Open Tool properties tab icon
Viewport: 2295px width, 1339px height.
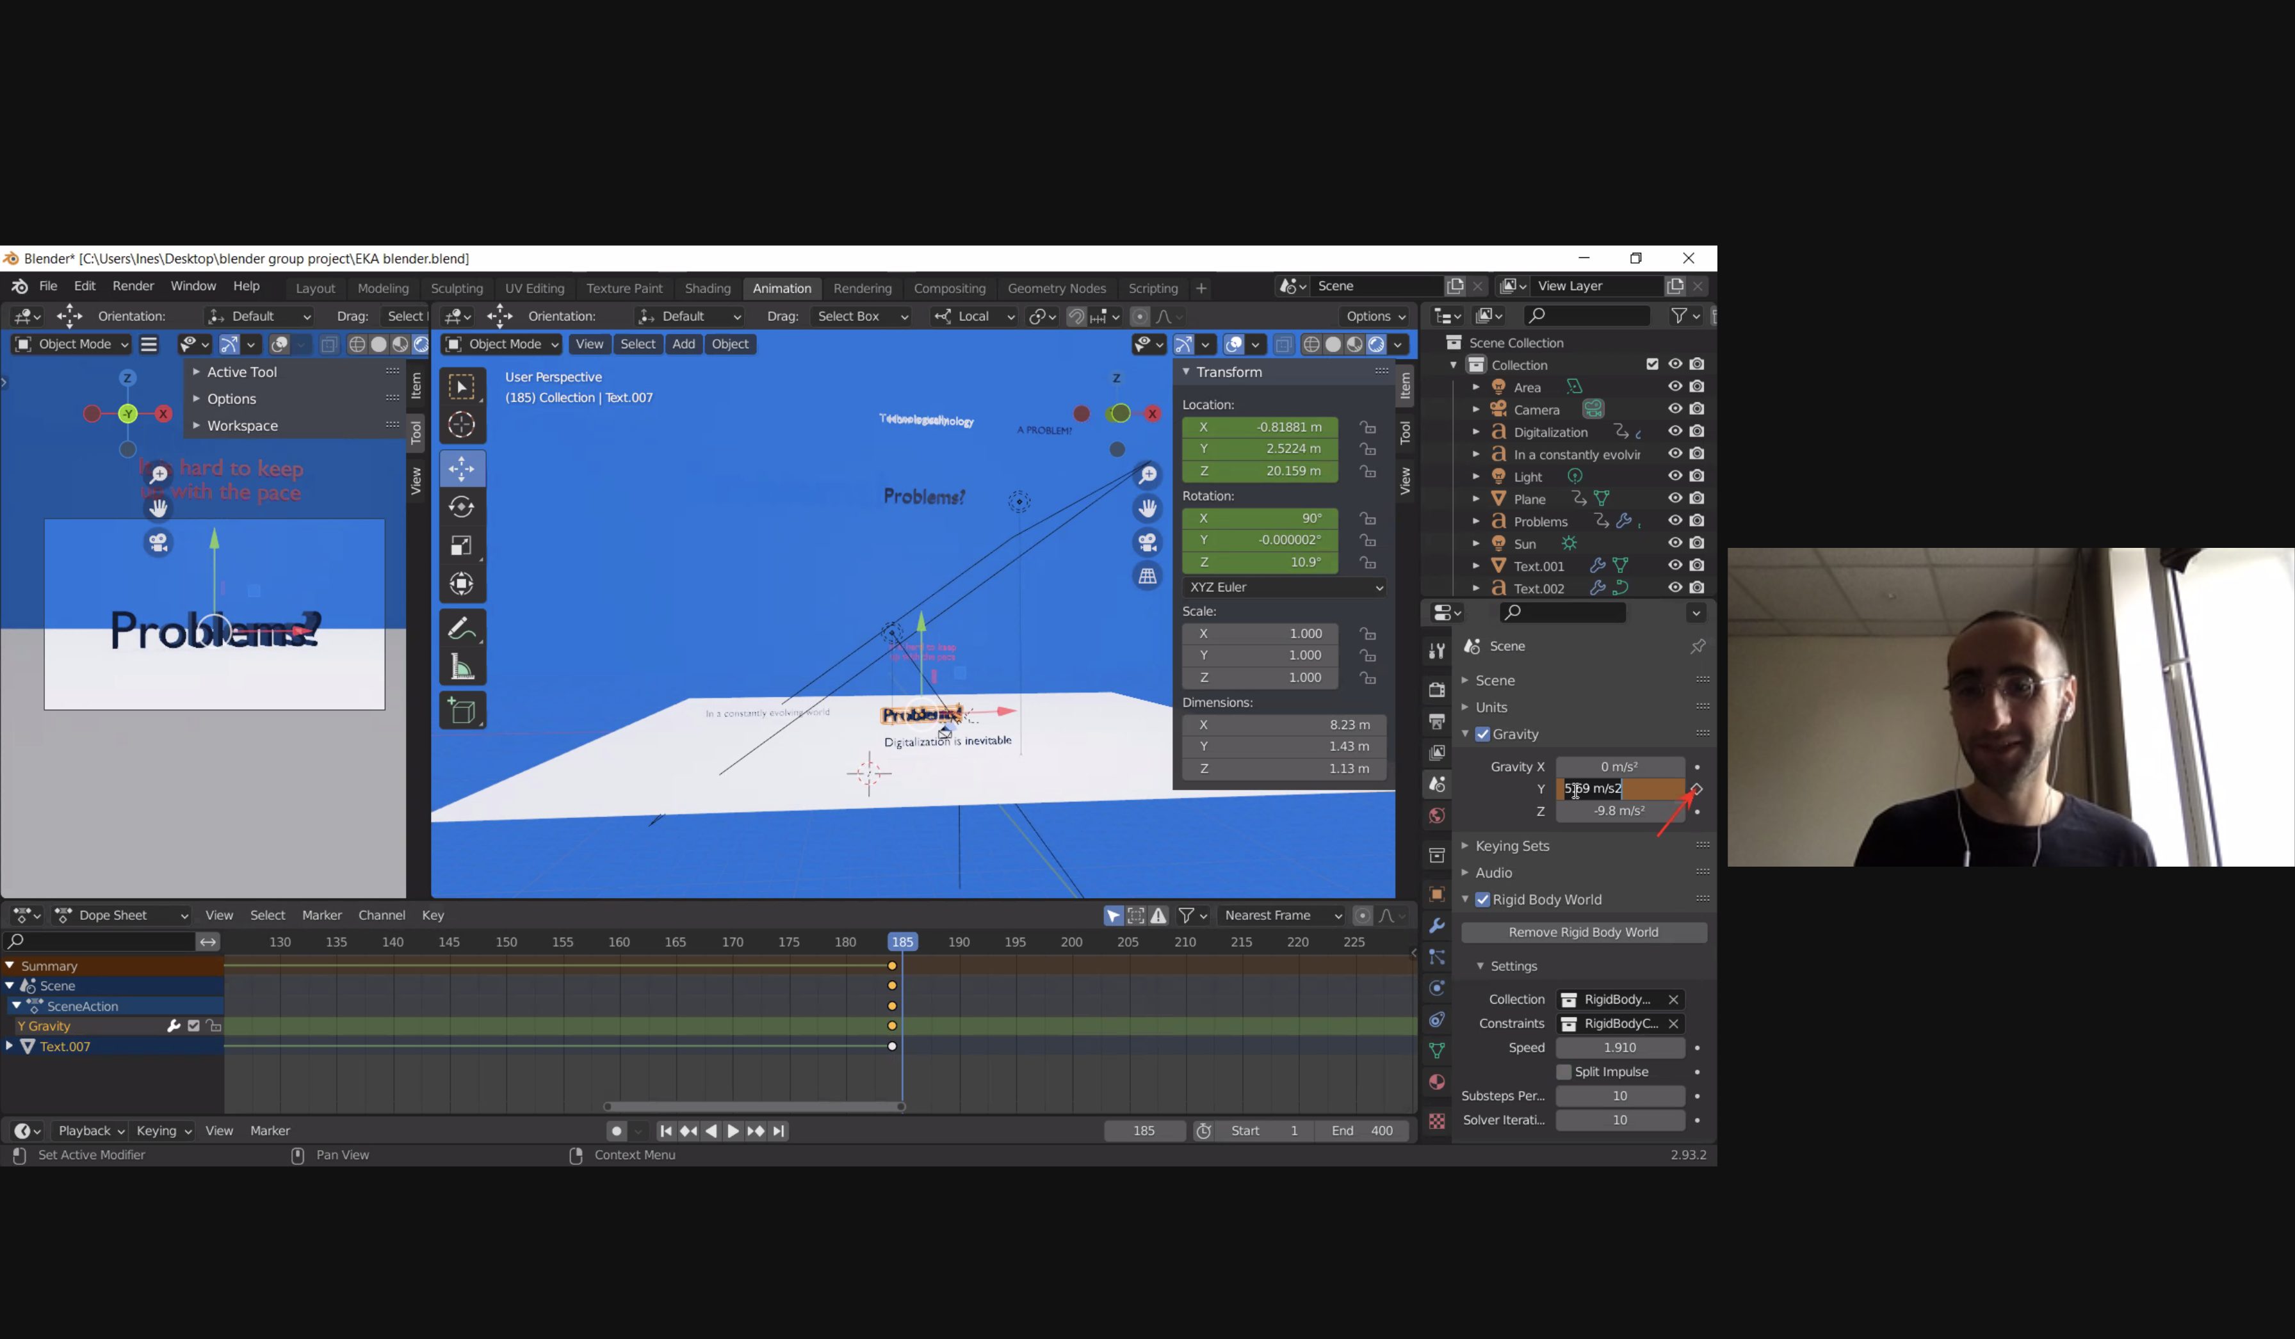point(1437,650)
